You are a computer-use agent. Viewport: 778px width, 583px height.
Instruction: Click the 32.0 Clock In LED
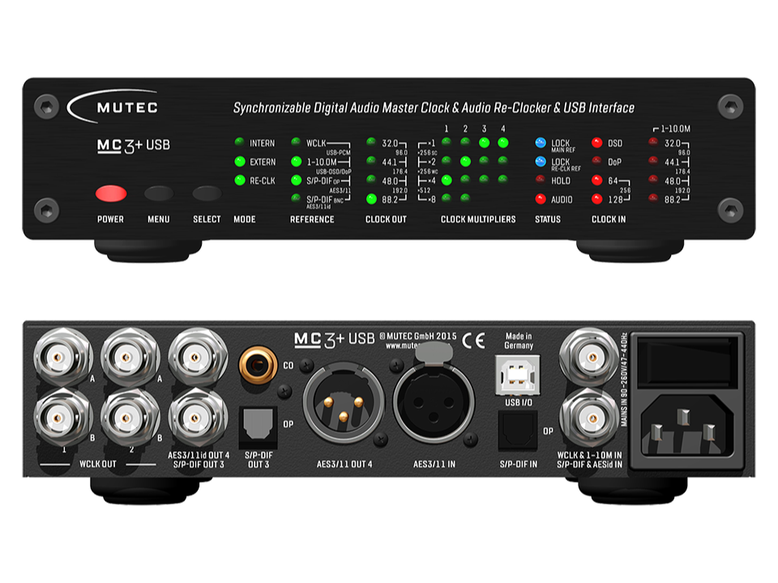coord(653,143)
